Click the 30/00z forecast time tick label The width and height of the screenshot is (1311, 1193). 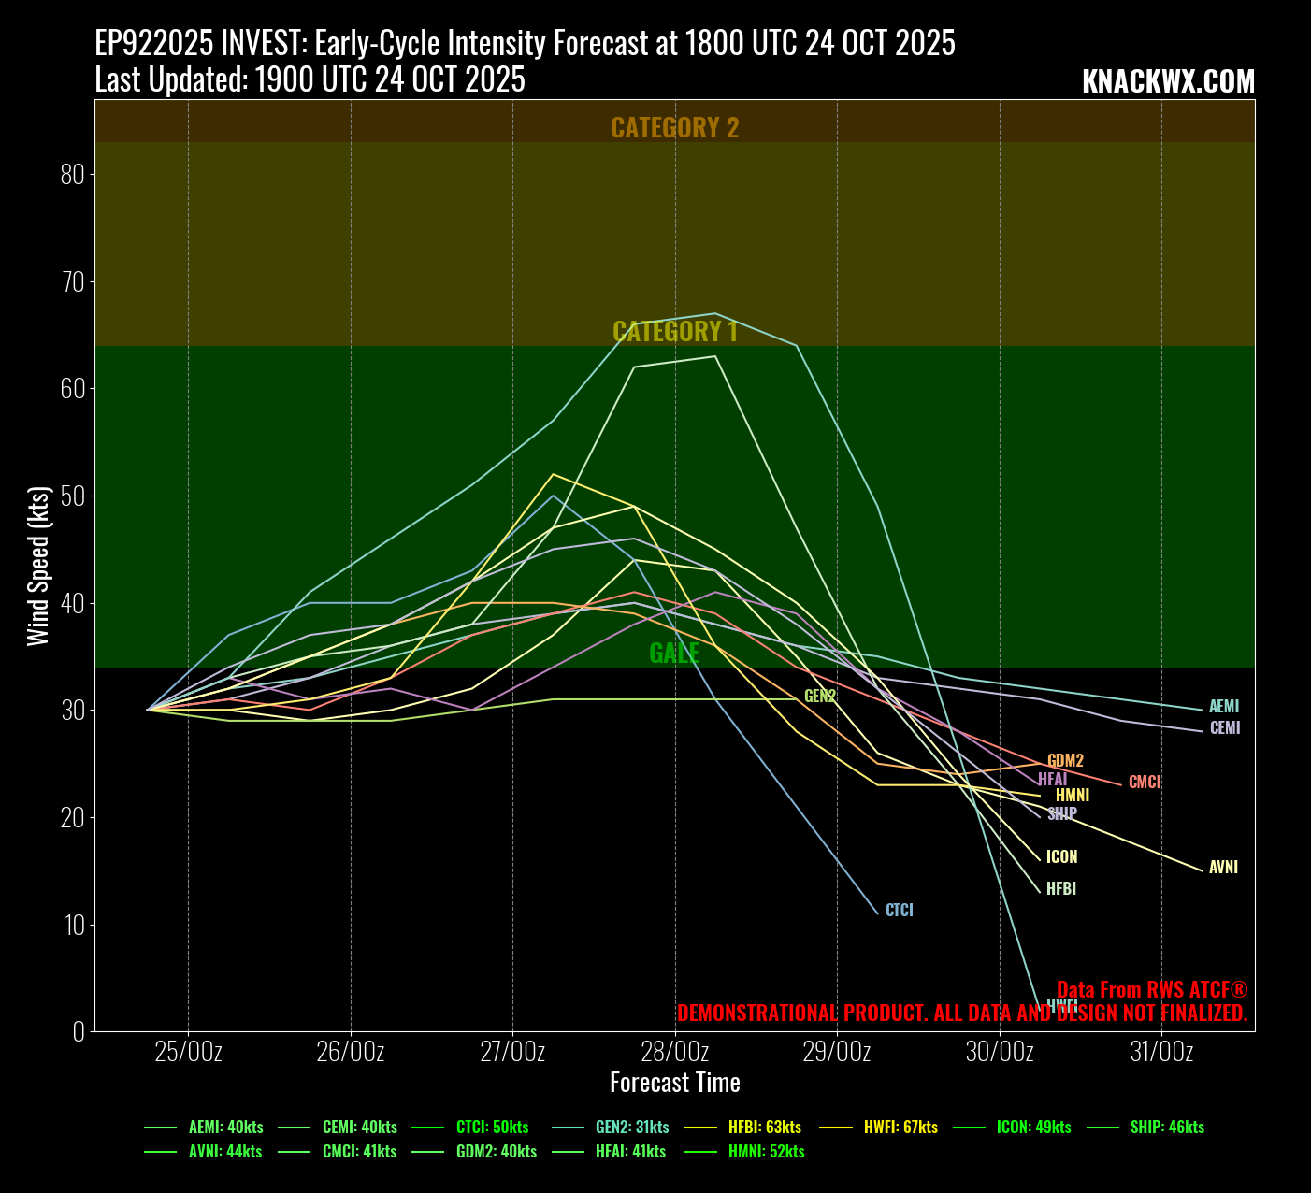click(999, 1053)
